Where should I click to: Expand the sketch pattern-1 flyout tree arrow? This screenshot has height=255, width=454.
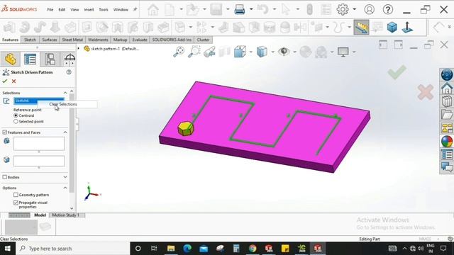(x=79, y=49)
